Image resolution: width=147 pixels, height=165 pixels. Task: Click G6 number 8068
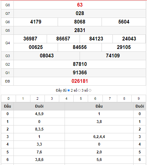[x=80, y=22]
